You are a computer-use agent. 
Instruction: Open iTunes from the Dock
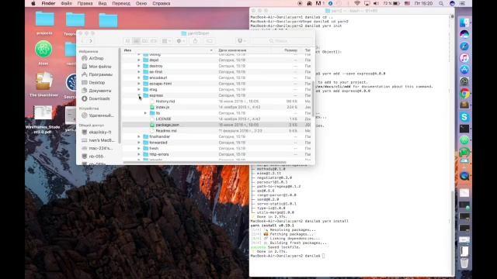[x=464, y=58]
